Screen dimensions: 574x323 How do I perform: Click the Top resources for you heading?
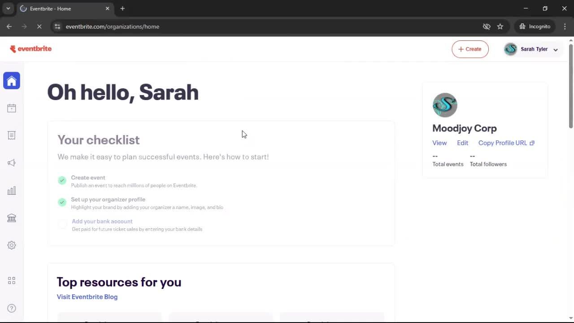[119, 282]
